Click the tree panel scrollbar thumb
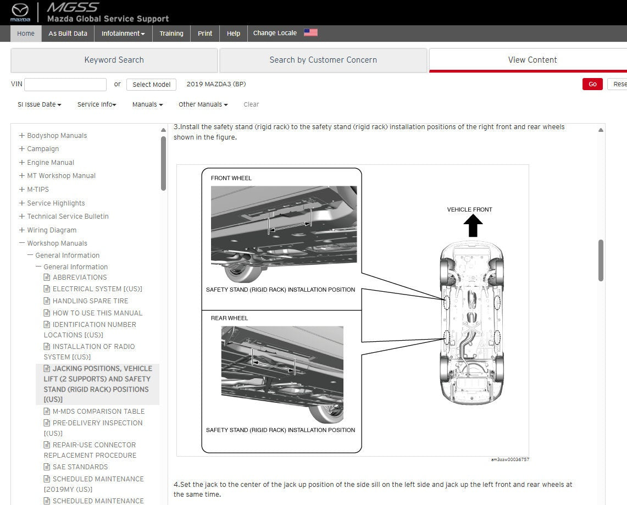The image size is (627, 505). pyautogui.click(x=163, y=163)
